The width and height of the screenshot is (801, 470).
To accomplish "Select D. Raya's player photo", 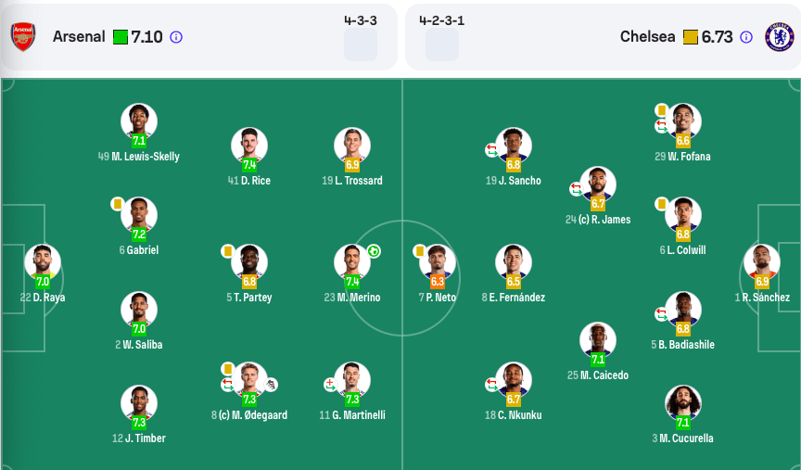I will click(43, 261).
